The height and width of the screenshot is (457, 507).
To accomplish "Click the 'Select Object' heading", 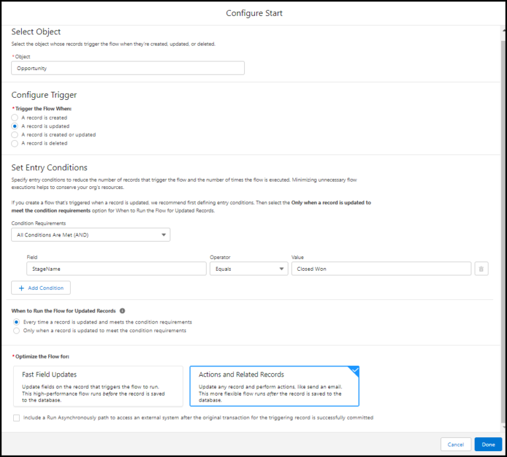I will click(x=36, y=32).
